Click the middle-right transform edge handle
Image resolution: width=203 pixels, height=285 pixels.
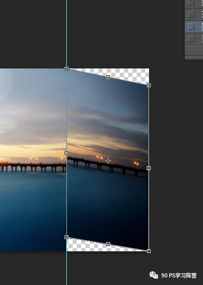149,168
